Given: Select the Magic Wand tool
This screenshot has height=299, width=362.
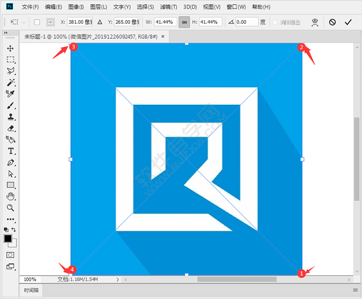Looking at the screenshot, I should tap(10, 82).
